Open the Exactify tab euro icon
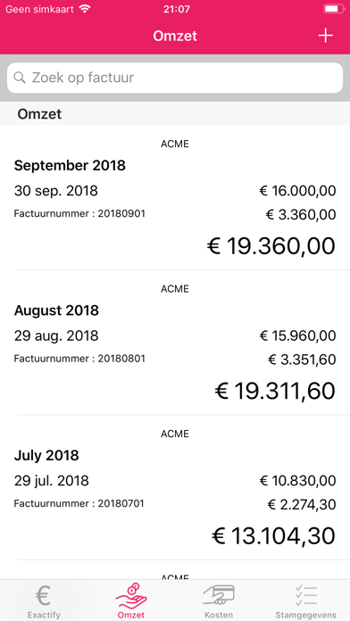The image size is (350, 621). click(44, 596)
